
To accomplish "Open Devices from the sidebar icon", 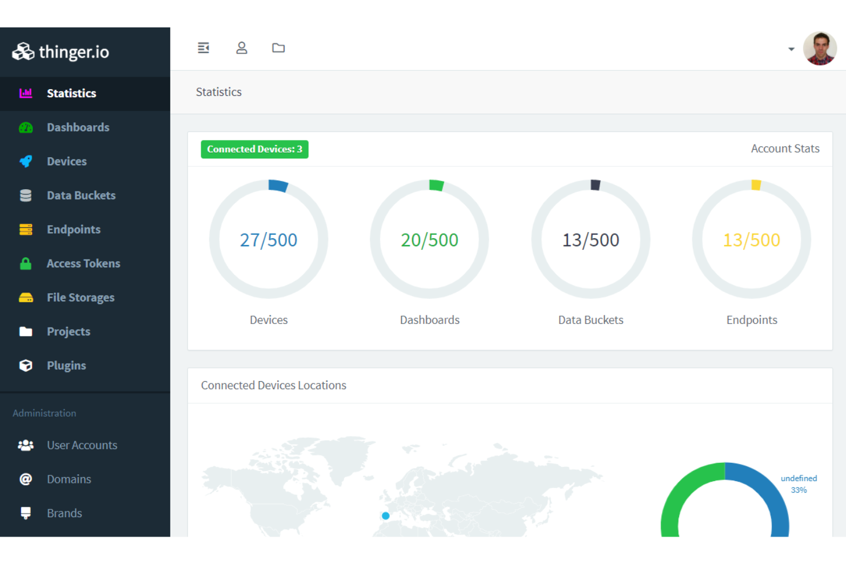I will click(26, 161).
